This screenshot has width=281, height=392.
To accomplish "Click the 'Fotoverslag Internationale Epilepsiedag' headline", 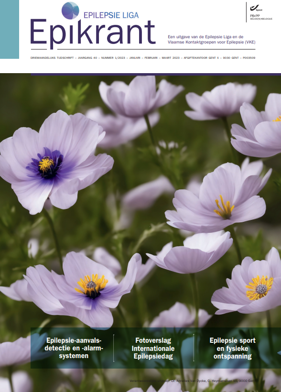I will pyautogui.click(x=153, y=348).
